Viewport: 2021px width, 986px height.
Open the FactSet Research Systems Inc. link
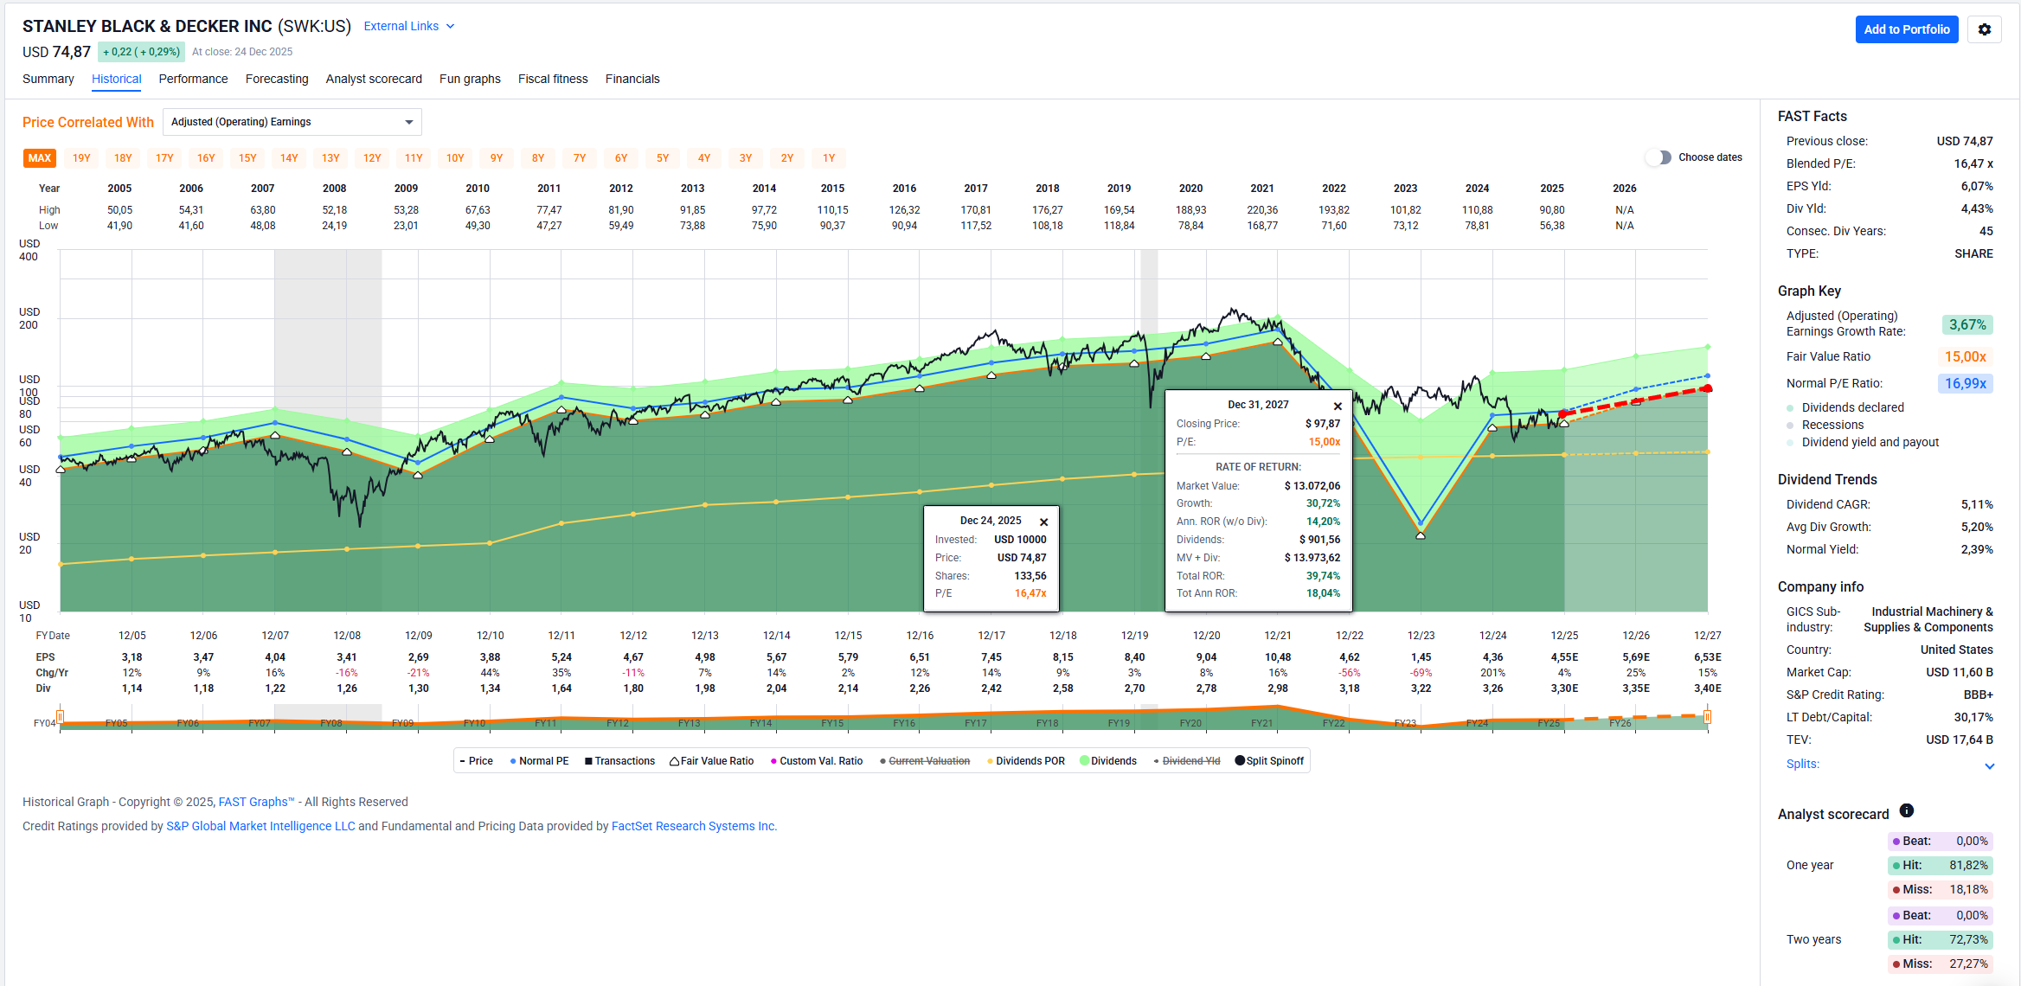click(x=693, y=826)
